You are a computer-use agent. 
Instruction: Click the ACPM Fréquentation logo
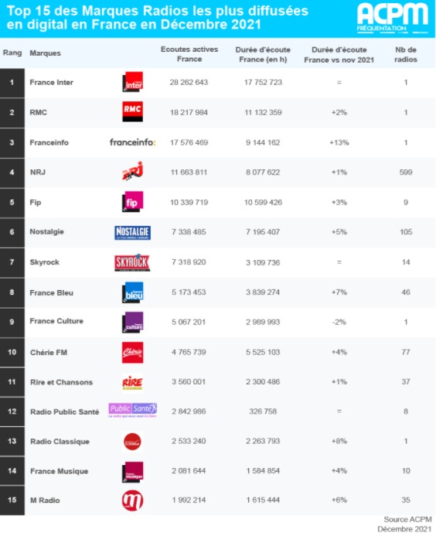click(393, 18)
